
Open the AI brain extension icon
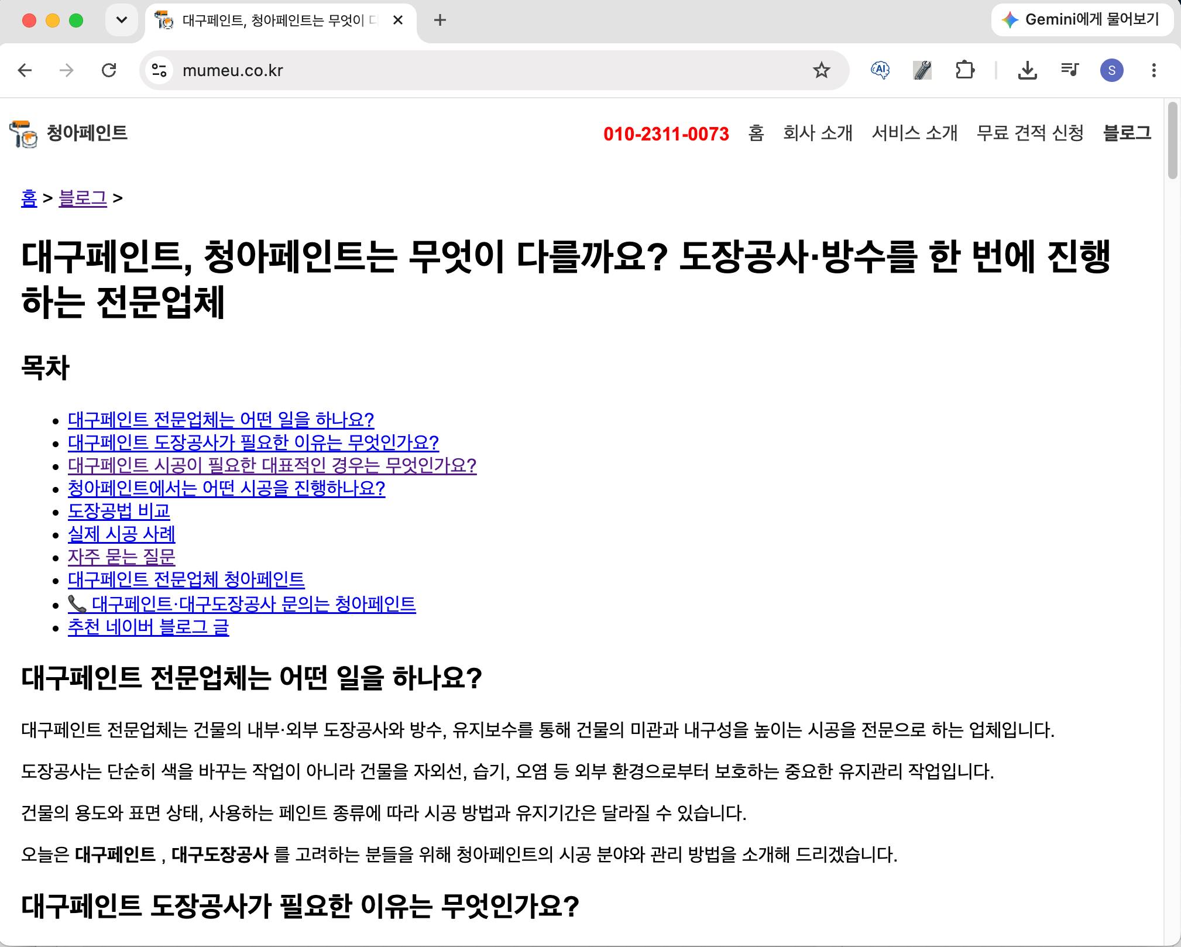[x=880, y=71]
